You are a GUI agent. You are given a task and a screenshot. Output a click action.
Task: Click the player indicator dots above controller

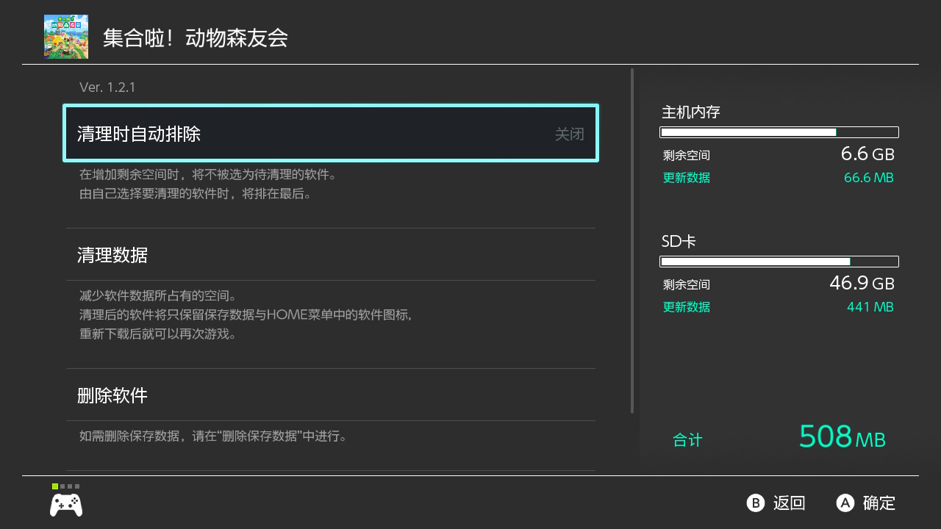point(66,486)
